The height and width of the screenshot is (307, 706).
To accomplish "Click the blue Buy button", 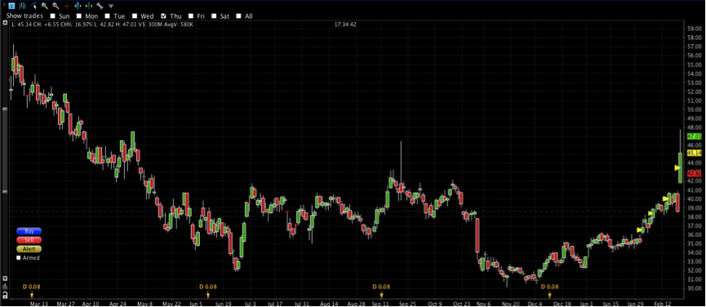I will tap(29, 231).
